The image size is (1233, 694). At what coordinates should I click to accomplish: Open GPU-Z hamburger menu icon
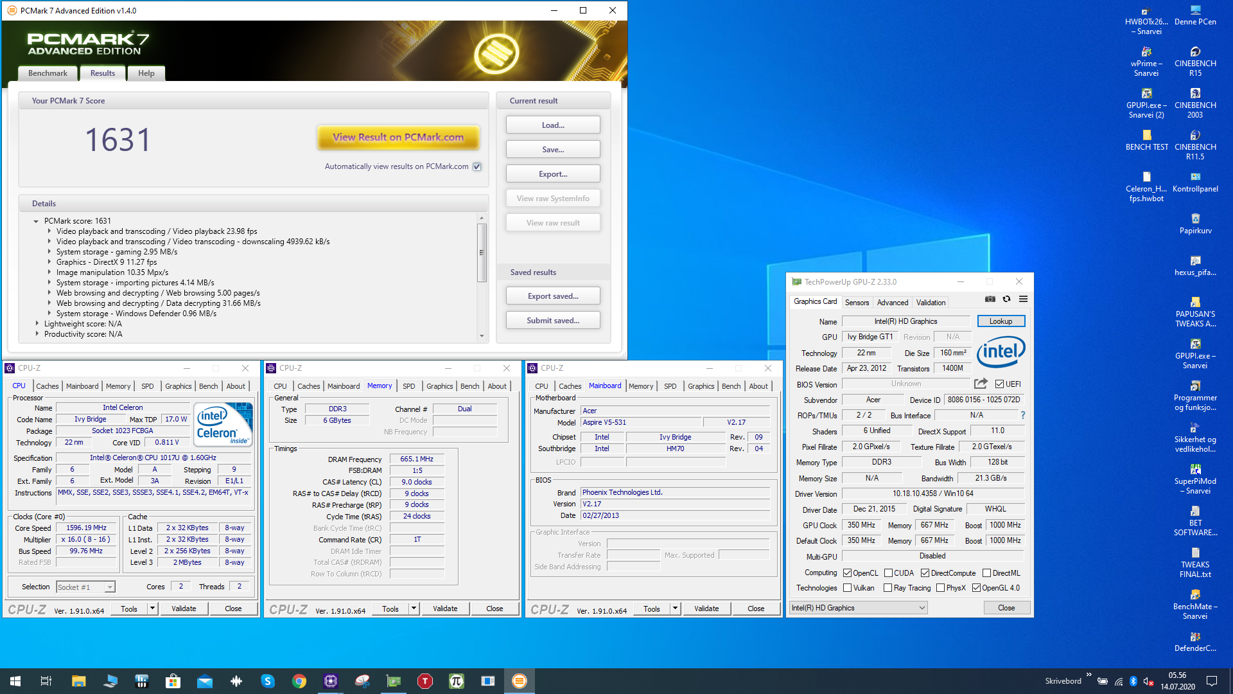click(x=1023, y=299)
